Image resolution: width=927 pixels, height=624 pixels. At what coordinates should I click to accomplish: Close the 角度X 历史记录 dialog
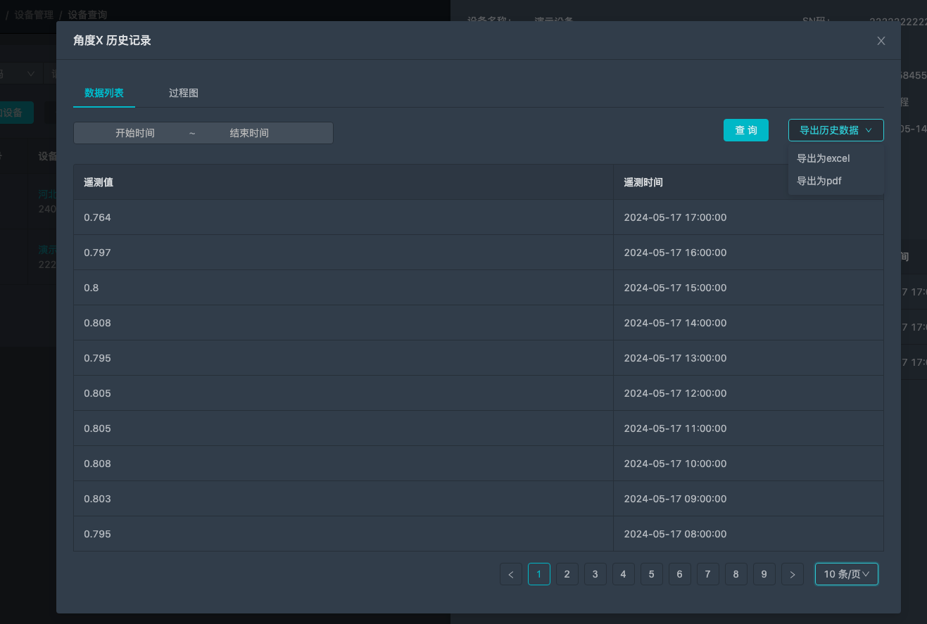pyautogui.click(x=881, y=41)
